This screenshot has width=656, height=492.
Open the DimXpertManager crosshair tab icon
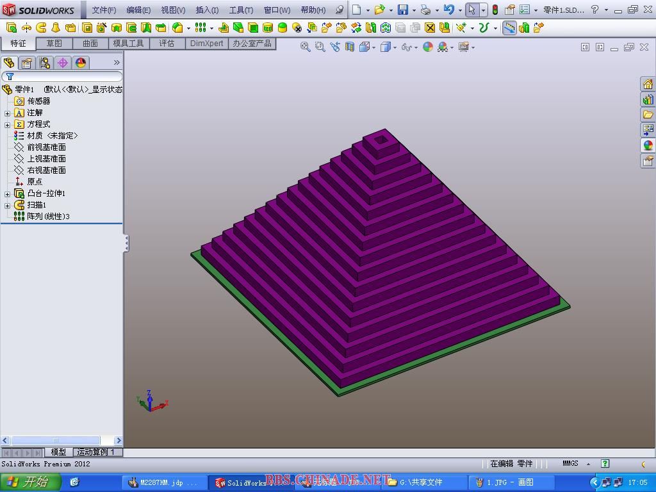(x=62, y=63)
